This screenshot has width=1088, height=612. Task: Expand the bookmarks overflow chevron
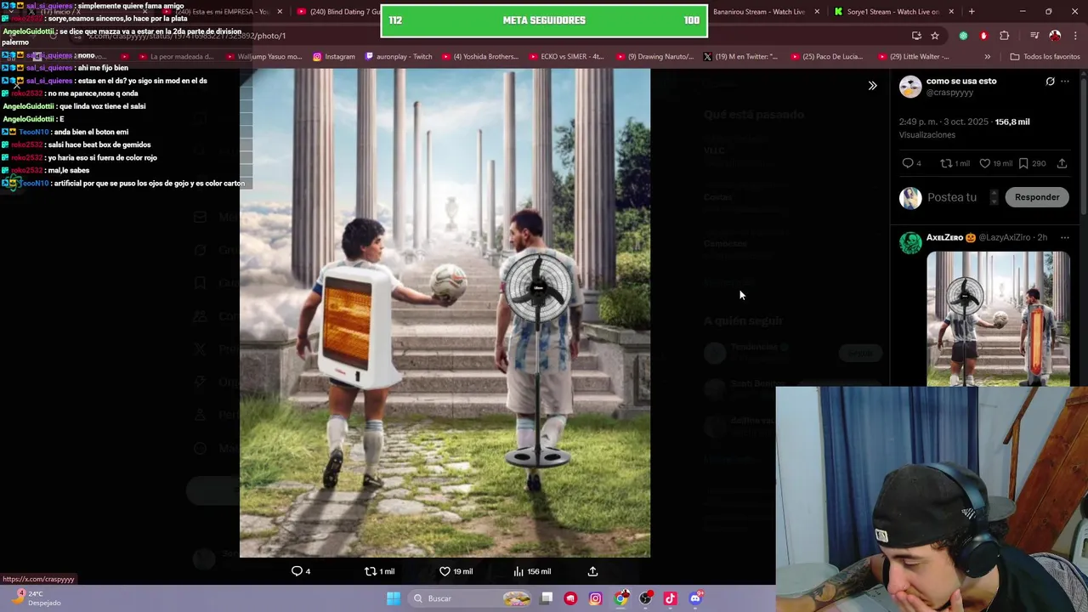(987, 57)
